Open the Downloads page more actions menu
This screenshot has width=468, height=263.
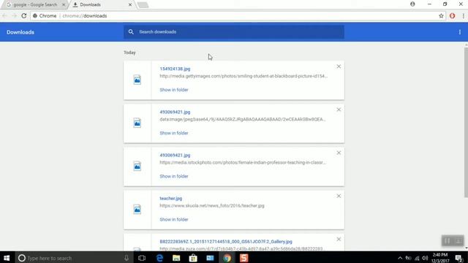(460, 32)
